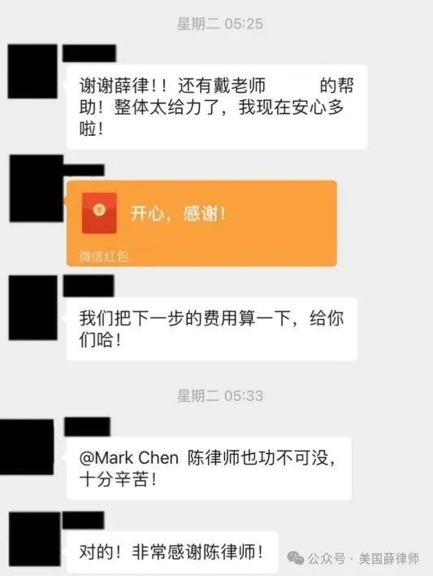Image resolution: width=433 pixels, height=576 pixels.
Task: Click the 星期二 05:33 timestamp
Action: coord(220,395)
